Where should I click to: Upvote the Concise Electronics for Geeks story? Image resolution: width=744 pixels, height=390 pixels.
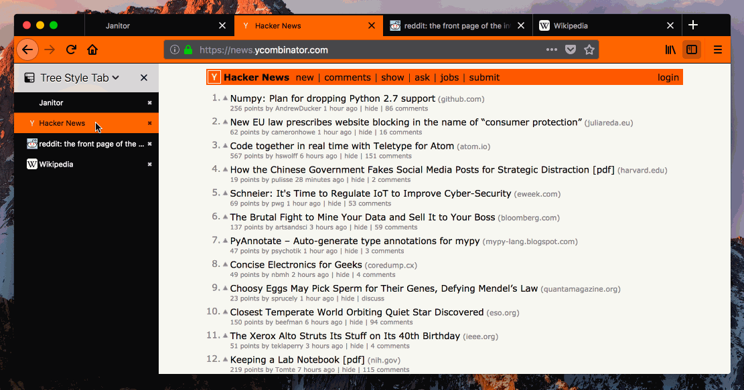click(226, 264)
